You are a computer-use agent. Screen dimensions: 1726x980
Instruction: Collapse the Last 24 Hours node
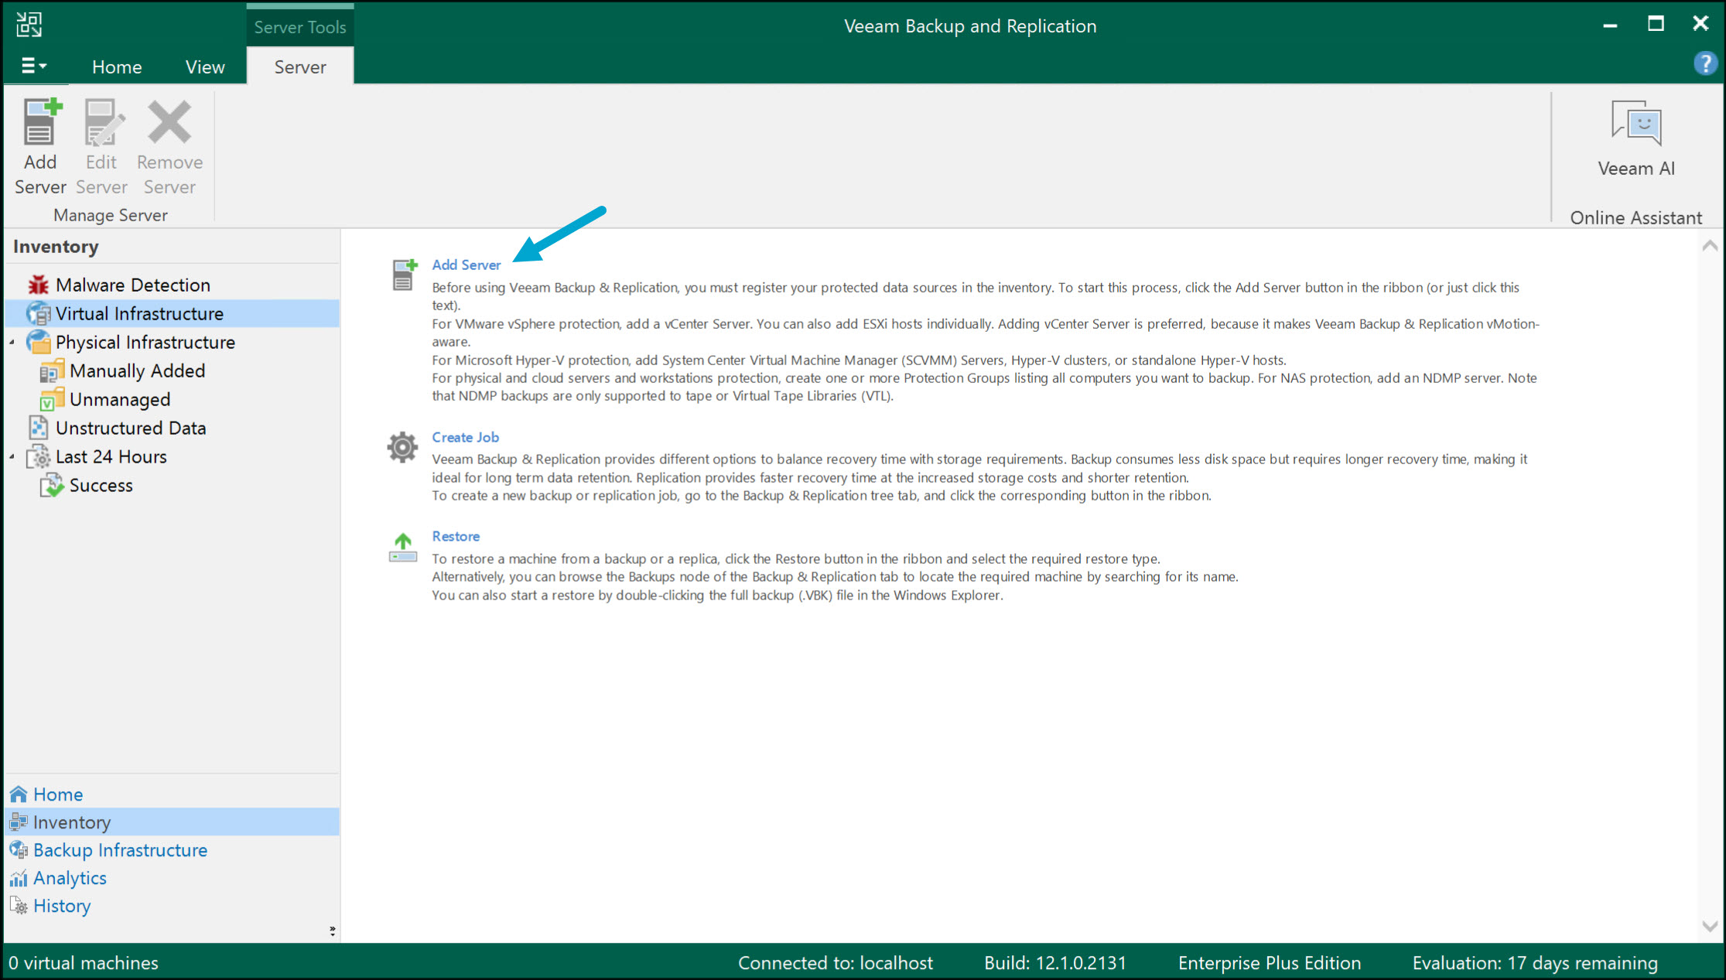point(12,456)
